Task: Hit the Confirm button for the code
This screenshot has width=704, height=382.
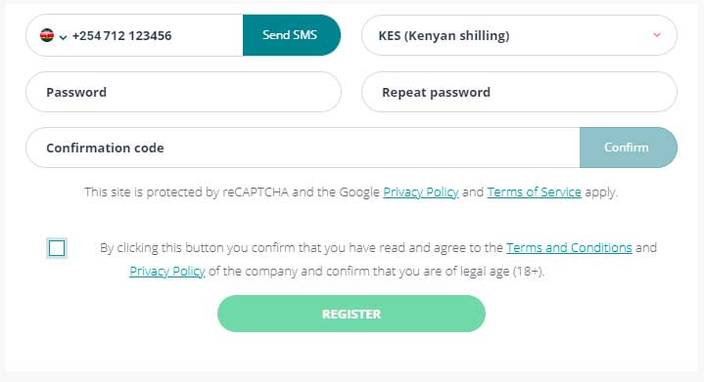Action: coord(629,148)
